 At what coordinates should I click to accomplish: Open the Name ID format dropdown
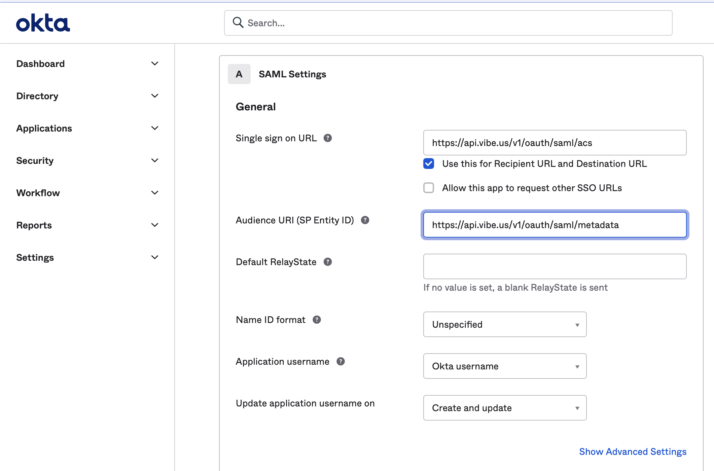coord(505,324)
